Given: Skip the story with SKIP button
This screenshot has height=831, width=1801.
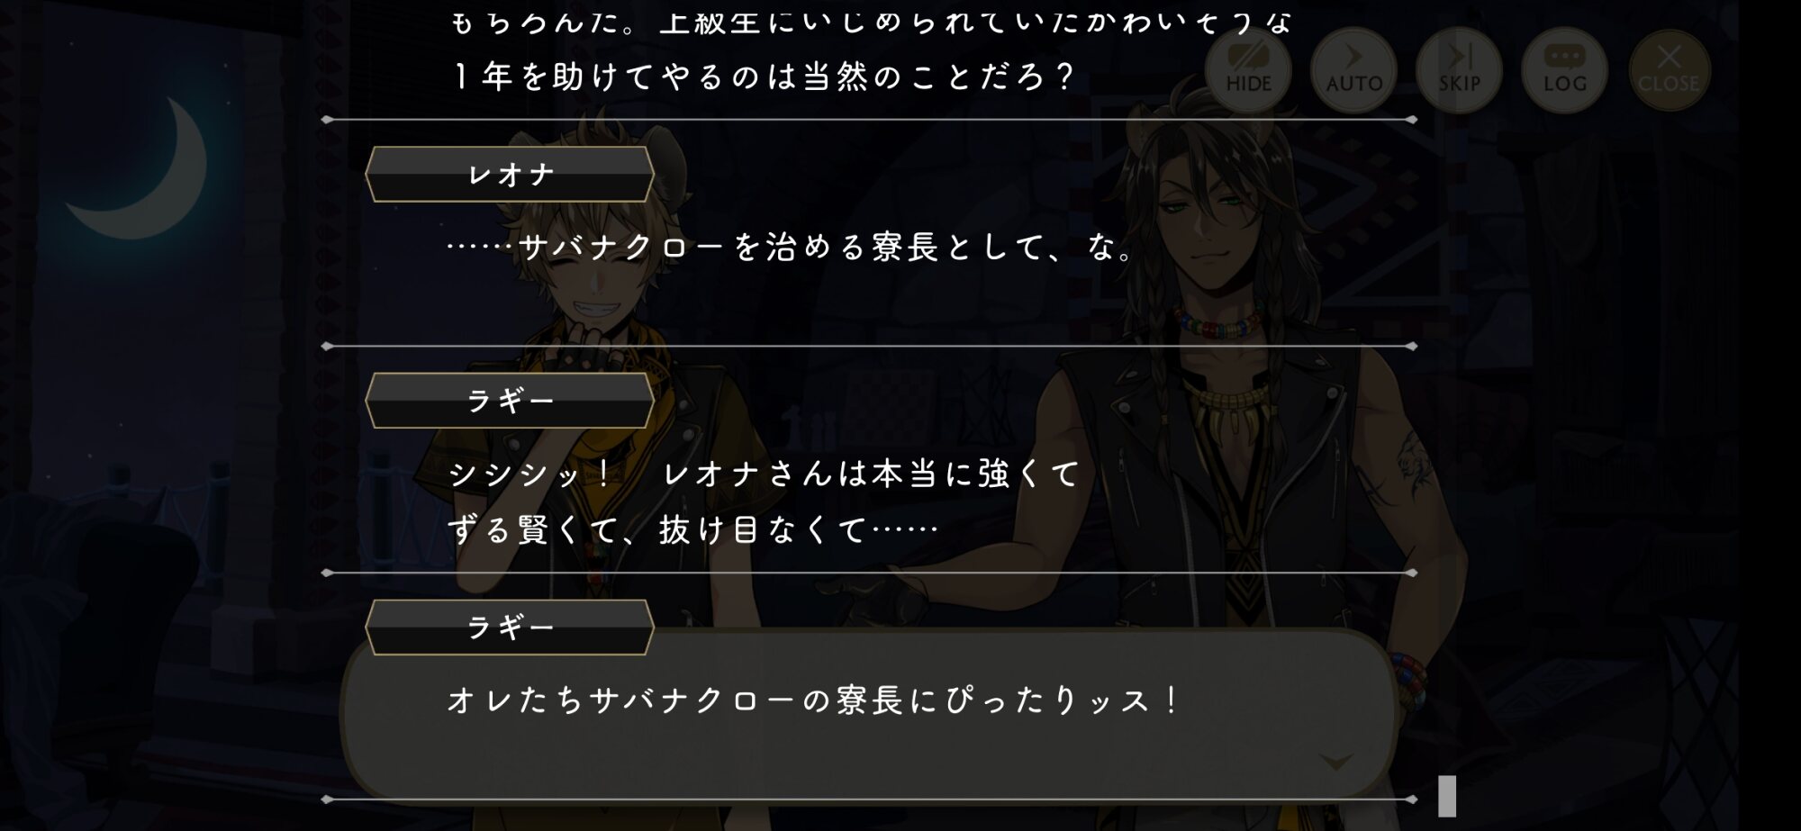Looking at the screenshot, I should click(x=1459, y=70).
